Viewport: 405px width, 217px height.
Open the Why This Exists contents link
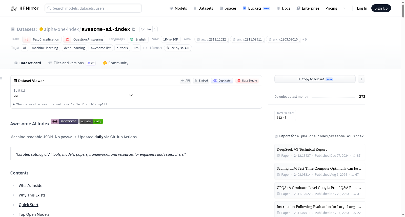click(x=32, y=195)
